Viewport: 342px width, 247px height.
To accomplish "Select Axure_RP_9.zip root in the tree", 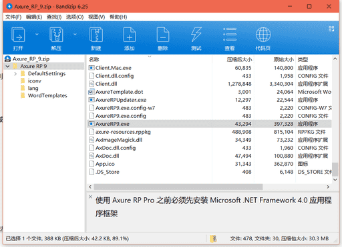I will coord(31,59).
